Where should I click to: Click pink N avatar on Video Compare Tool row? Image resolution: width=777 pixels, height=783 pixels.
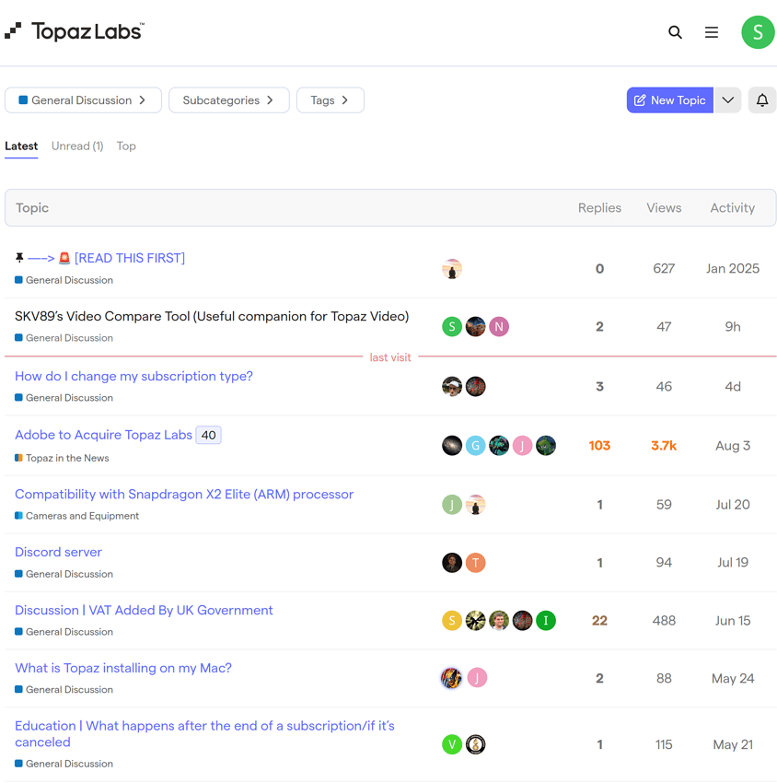coord(499,327)
